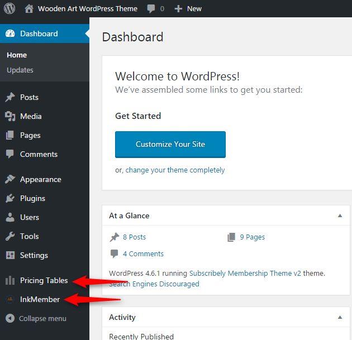The image size is (352, 340).
Task: Click the Tools wrench icon
Action: tap(10, 236)
